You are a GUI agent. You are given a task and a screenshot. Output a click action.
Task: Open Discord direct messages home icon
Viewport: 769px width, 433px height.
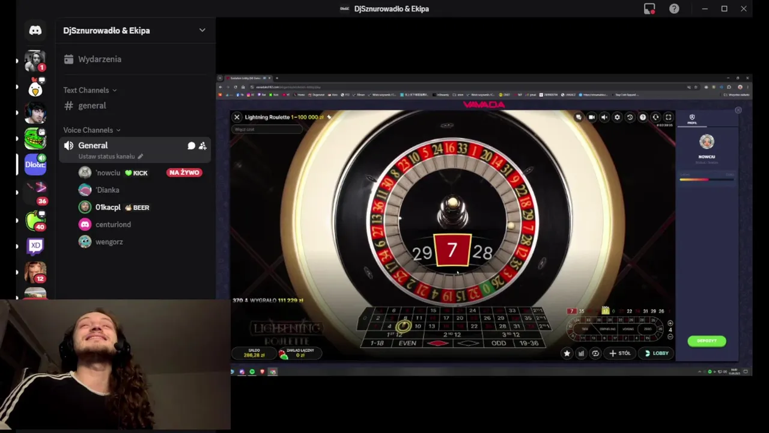coord(35,30)
